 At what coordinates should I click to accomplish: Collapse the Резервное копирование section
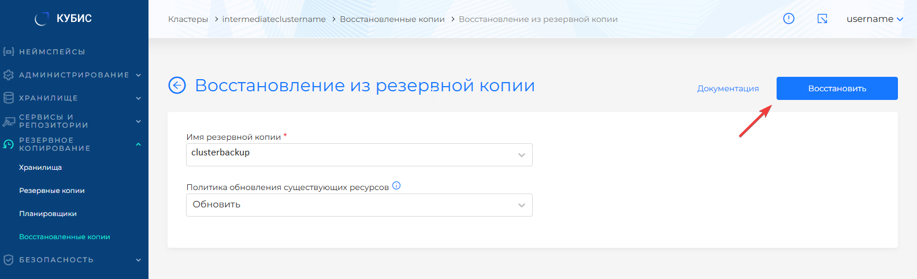click(138, 144)
